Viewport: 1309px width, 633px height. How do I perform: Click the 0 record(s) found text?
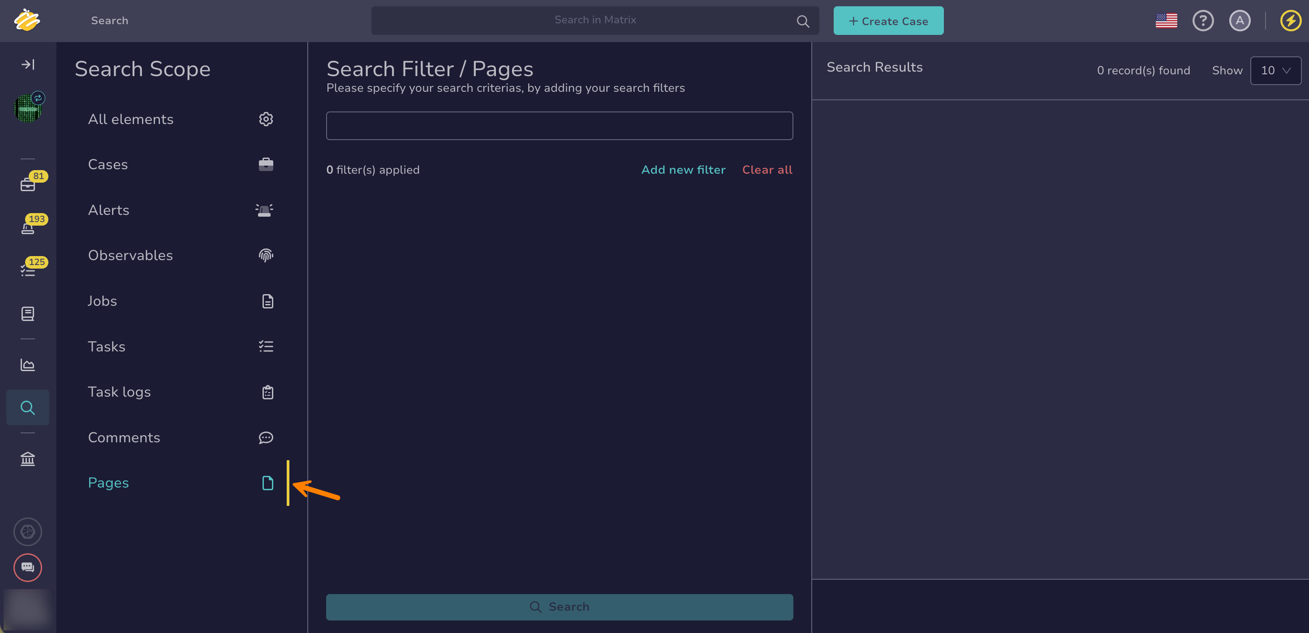pyautogui.click(x=1143, y=71)
